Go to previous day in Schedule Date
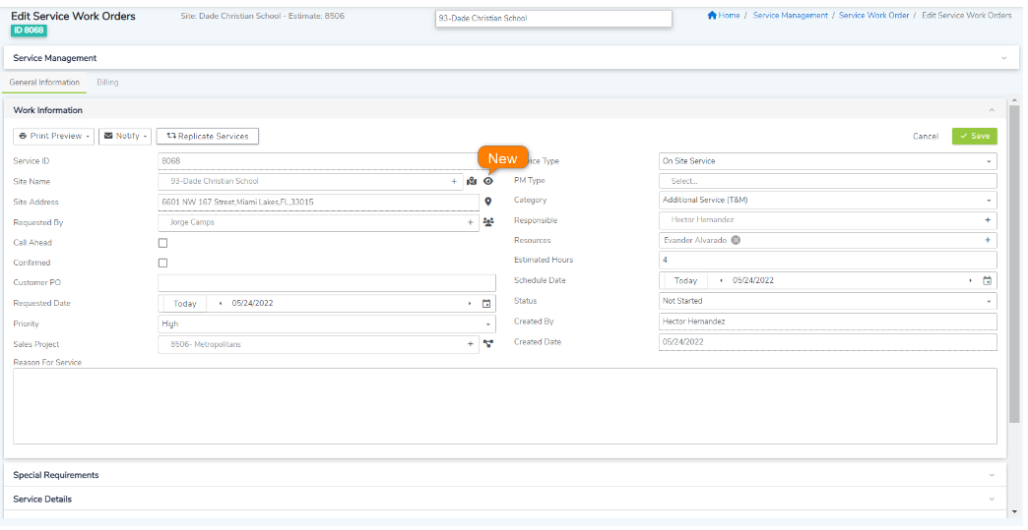This screenshot has width=1028, height=530. click(721, 280)
